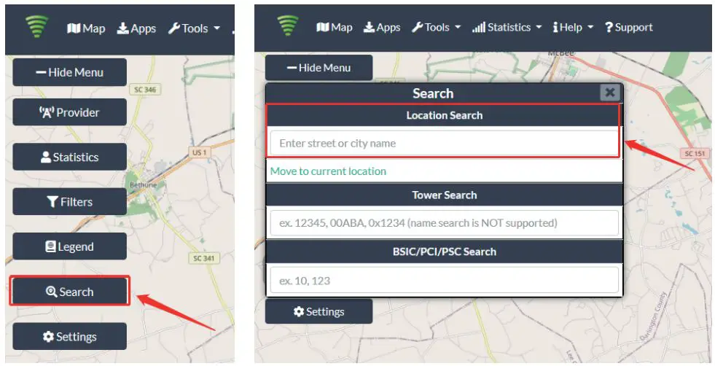Open the Provider tower menu button
This screenshot has height=366, width=715.
click(x=70, y=112)
